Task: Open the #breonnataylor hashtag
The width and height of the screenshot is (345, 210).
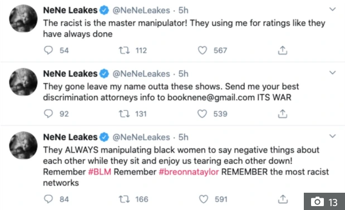Action: coord(189,172)
